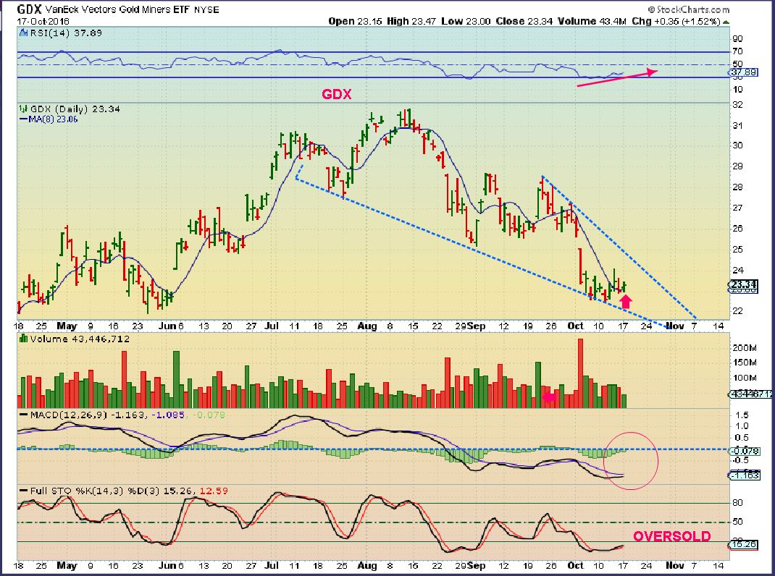Click the 'MA(8) 23.06' moving average legend
Image resolution: width=775 pixels, height=576 pixels.
[x=54, y=119]
